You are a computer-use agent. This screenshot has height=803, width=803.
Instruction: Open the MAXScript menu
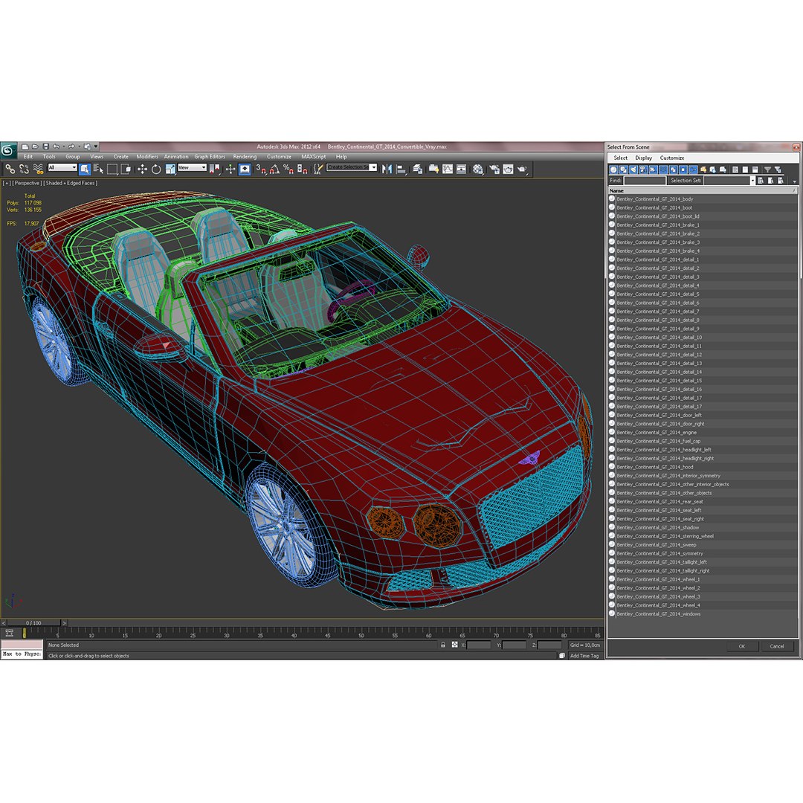[x=314, y=157]
